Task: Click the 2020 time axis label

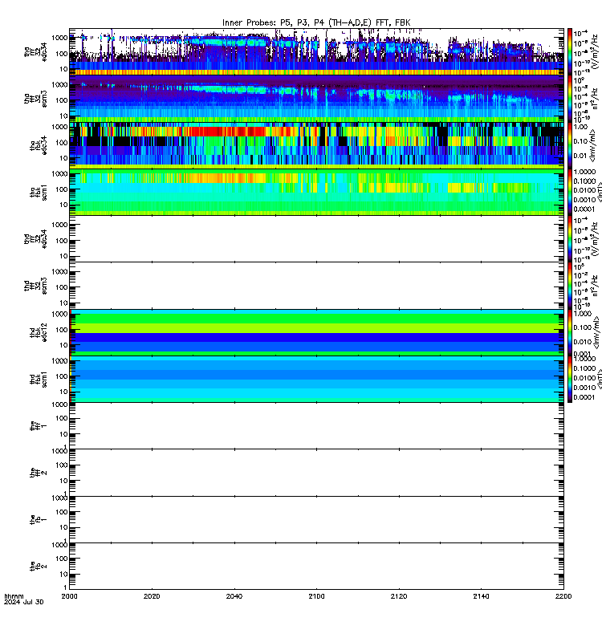Action: tap(152, 596)
